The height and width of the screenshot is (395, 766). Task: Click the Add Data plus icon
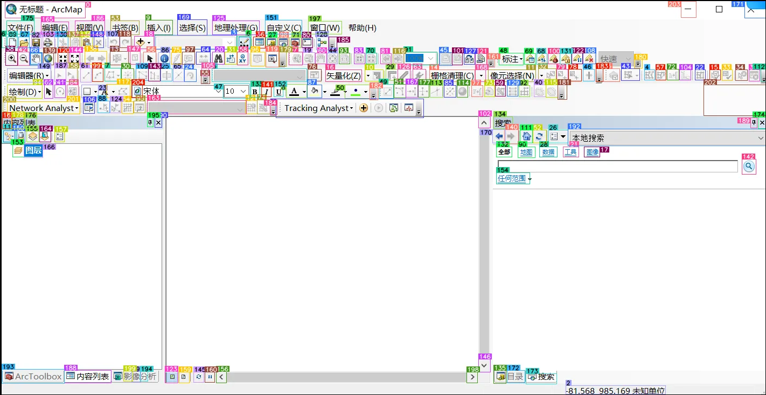tap(141, 42)
